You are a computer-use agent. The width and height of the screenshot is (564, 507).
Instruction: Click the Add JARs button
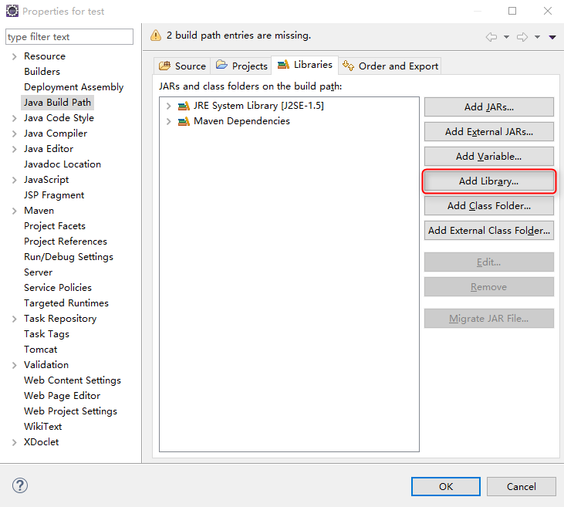pos(489,106)
